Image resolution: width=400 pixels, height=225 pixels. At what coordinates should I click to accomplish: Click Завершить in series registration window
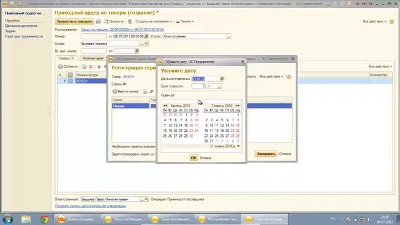coord(266,154)
